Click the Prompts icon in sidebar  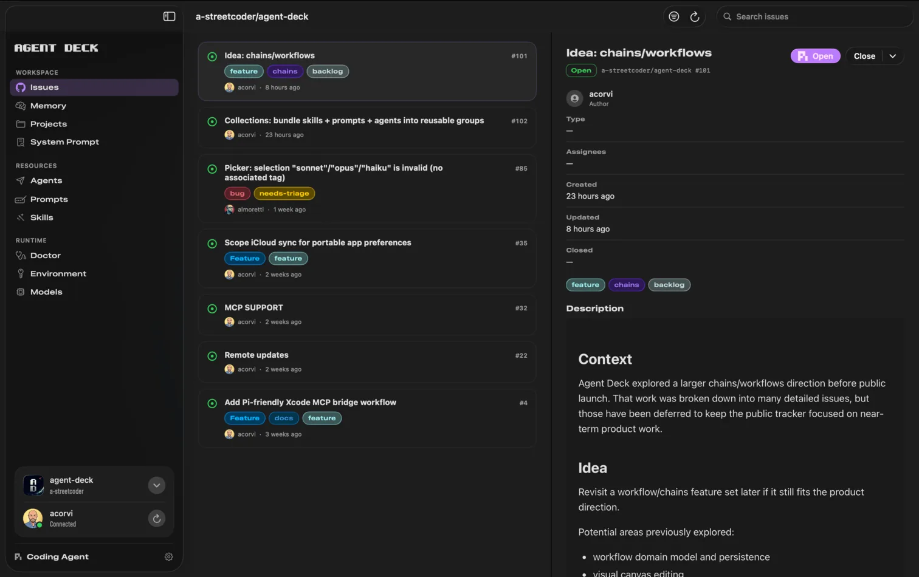pos(21,199)
